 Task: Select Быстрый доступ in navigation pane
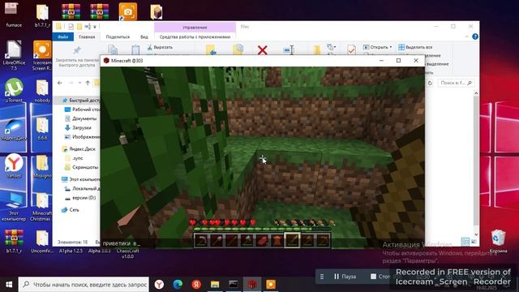81,100
